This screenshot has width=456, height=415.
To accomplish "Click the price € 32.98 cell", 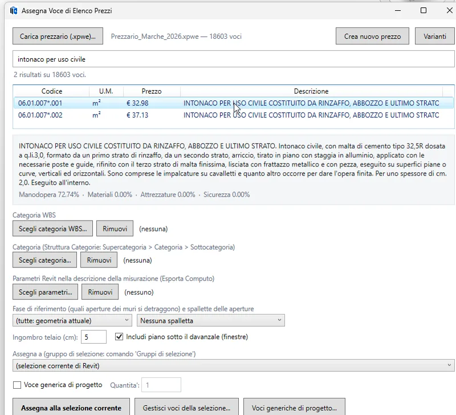I will [137, 103].
